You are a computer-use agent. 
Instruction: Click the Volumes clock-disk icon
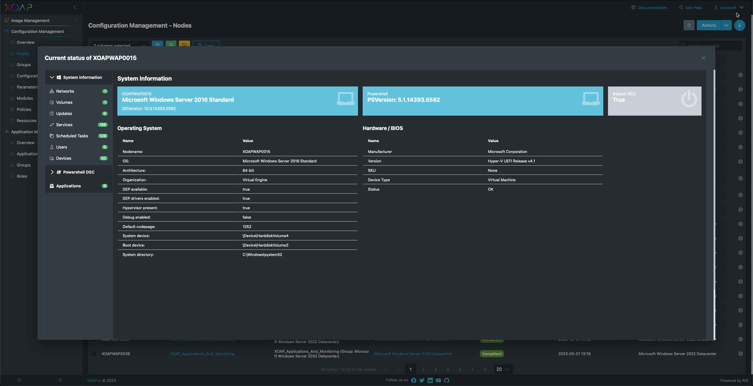click(52, 102)
